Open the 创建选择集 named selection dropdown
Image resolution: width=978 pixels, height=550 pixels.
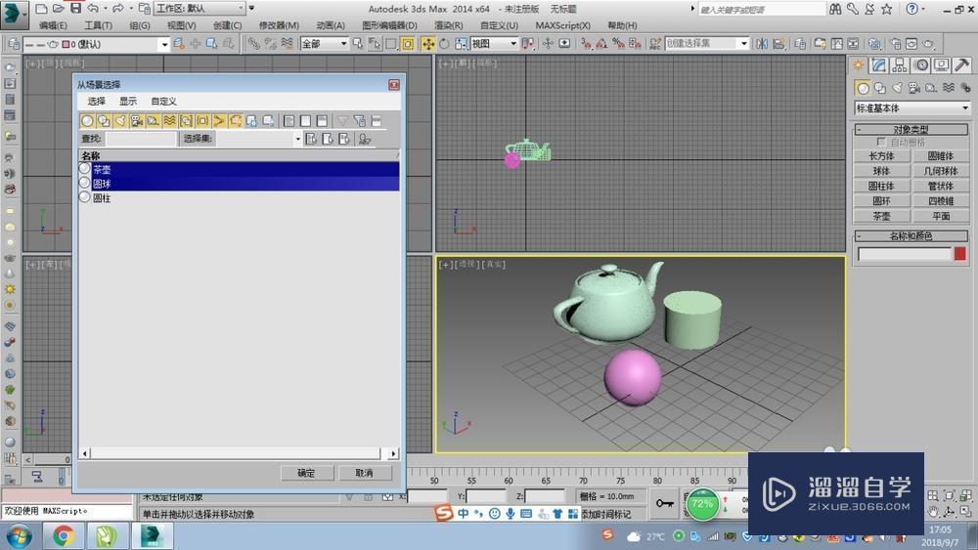point(706,44)
